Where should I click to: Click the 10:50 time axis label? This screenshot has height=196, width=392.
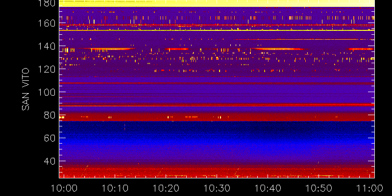click(x=319, y=188)
